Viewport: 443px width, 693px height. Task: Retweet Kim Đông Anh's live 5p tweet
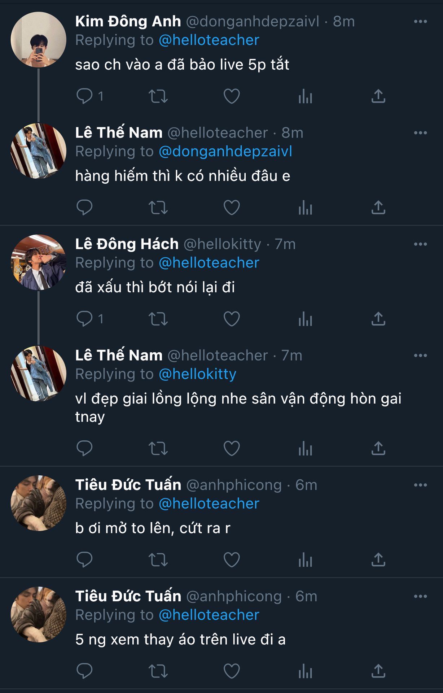158,96
